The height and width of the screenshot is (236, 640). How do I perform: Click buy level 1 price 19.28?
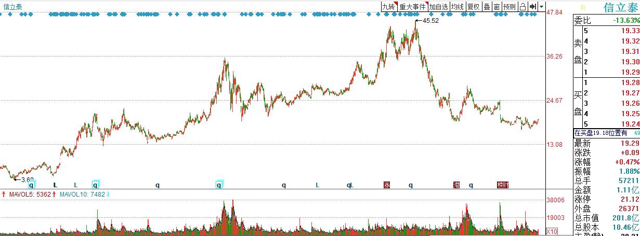631,83
